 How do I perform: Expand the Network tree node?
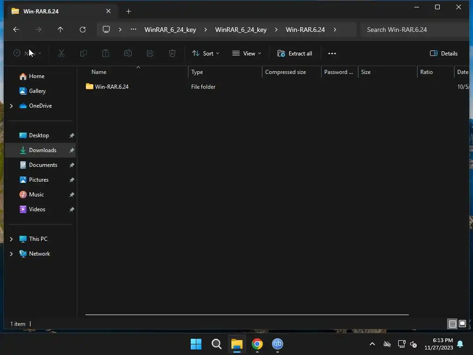[11, 254]
